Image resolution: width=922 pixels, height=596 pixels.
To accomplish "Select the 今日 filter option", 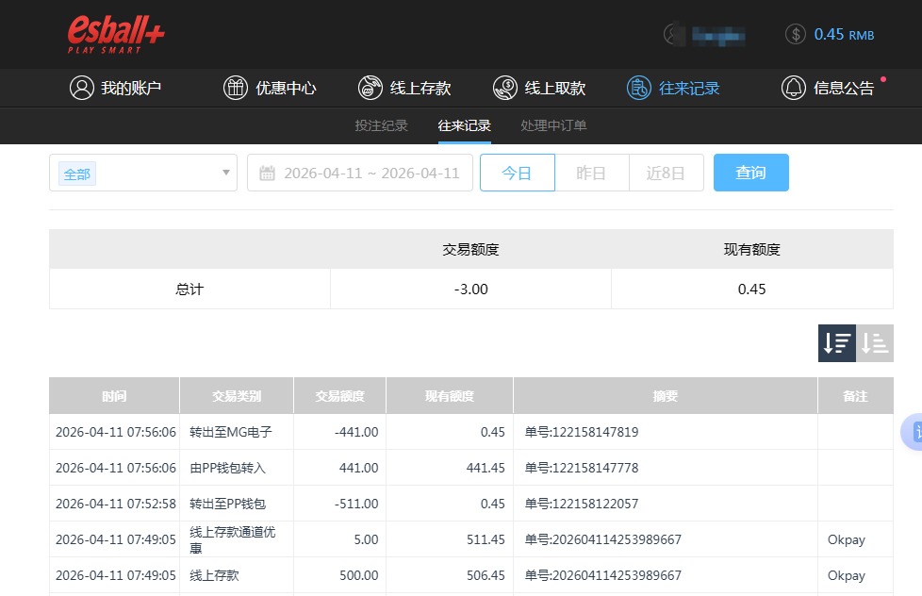I will point(517,172).
